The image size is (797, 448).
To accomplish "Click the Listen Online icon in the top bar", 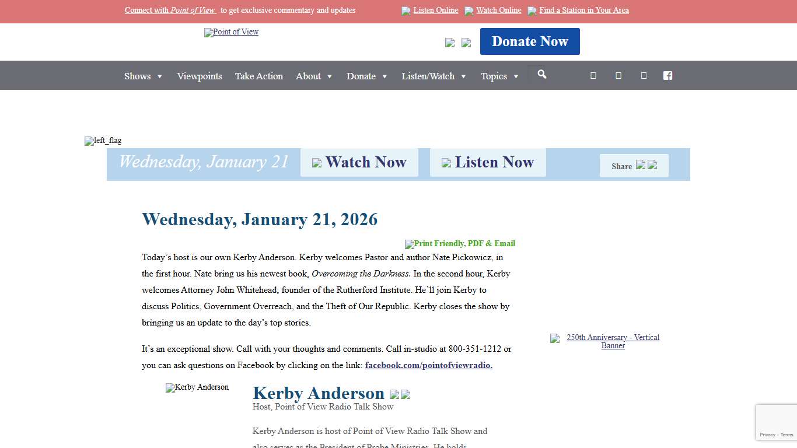I will (406, 10).
